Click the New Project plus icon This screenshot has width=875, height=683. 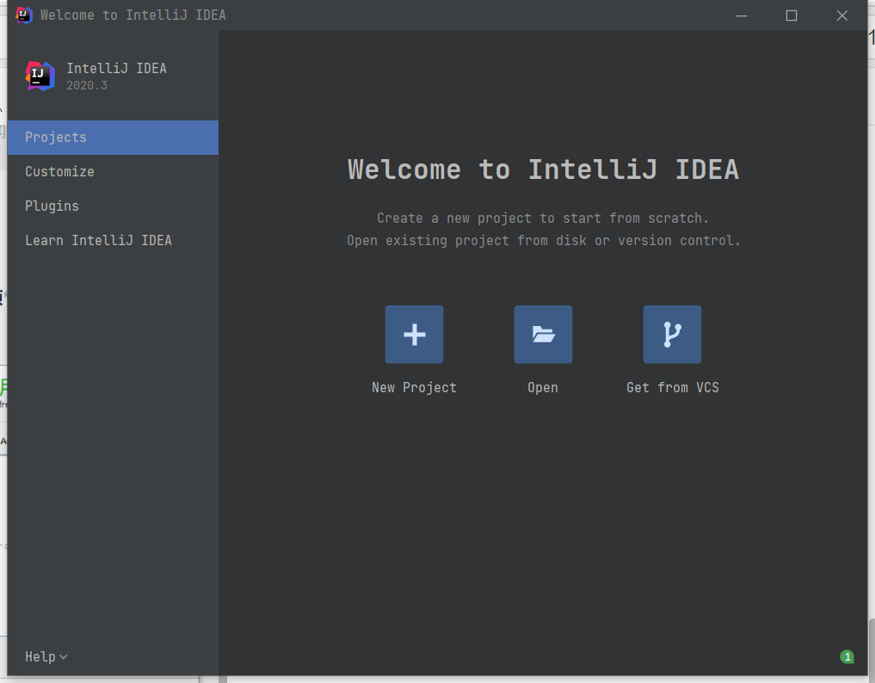pyautogui.click(x=414, y=335)
